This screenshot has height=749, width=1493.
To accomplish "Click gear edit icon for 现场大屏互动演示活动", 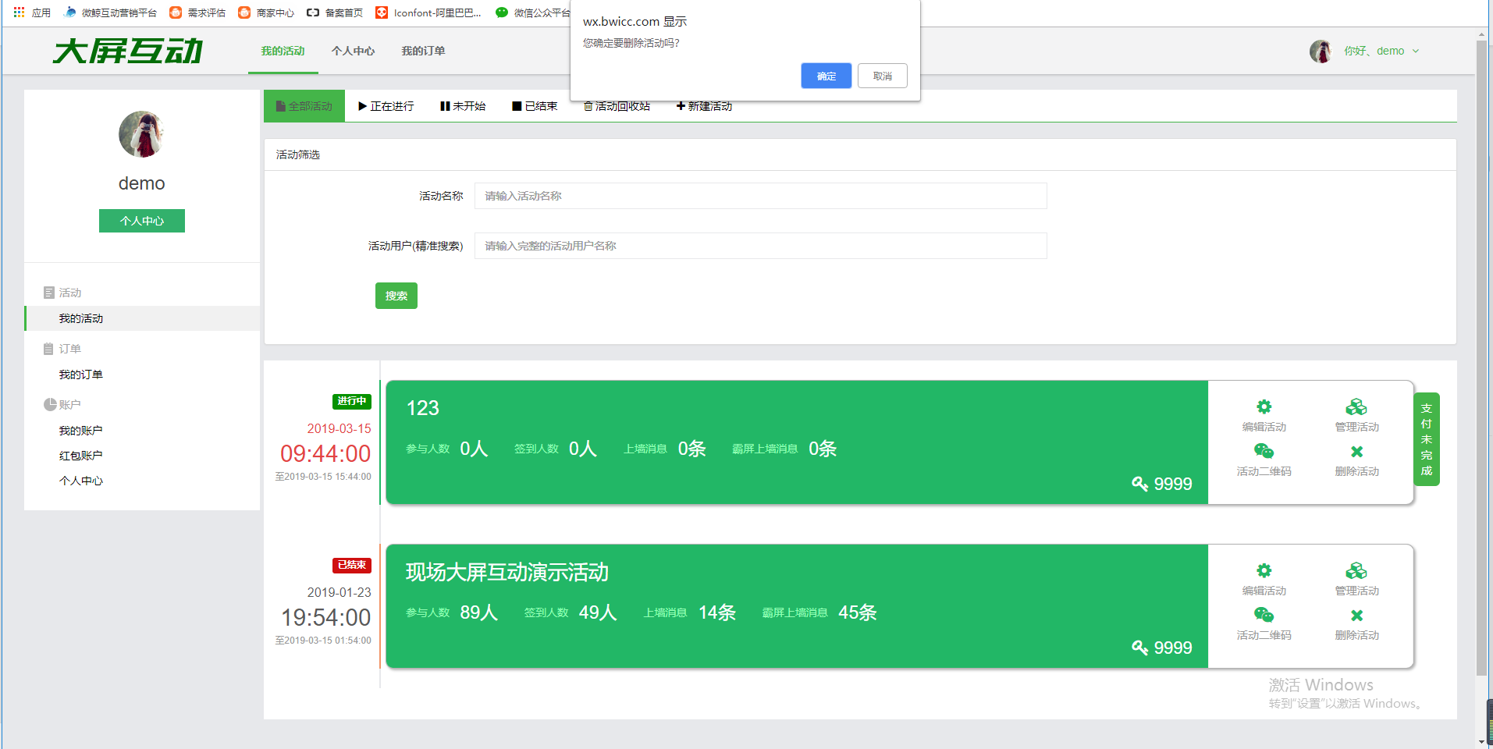I will (x=1264, y=571).
